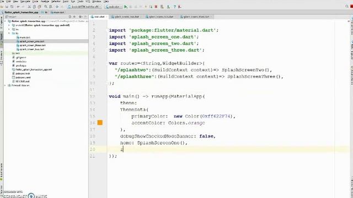This screenshot has width=353, height=198.
Task: Open the Code menu
Action: (x=35, y=1)
